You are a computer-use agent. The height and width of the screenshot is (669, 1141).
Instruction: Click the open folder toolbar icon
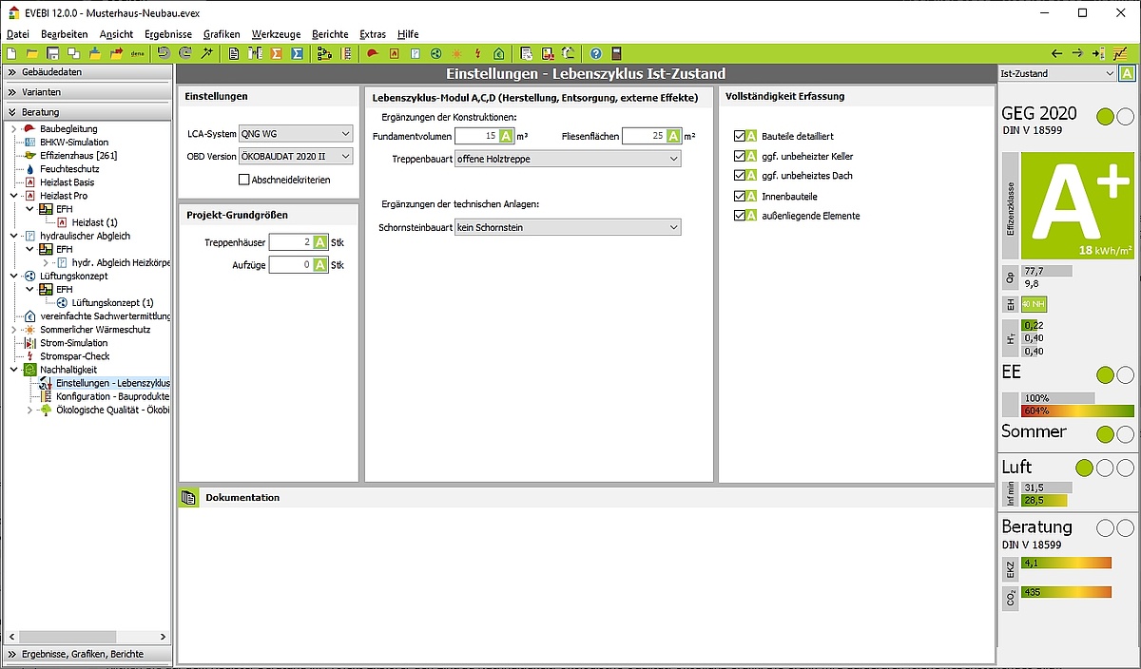[32, 53]
